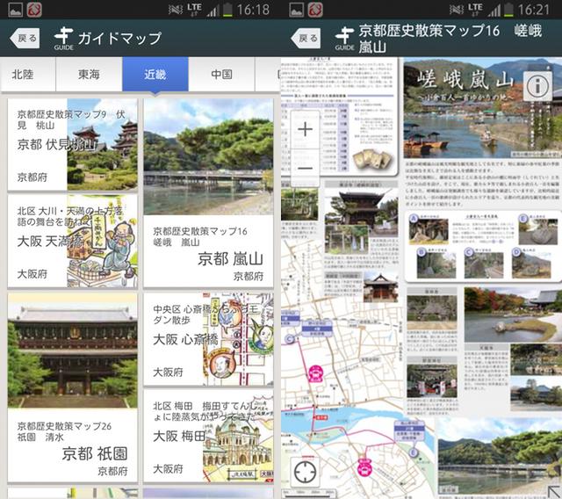Tap the 嵯峨嵐山 title banner photo
The image size is (562, 499).
click(483, 108)
